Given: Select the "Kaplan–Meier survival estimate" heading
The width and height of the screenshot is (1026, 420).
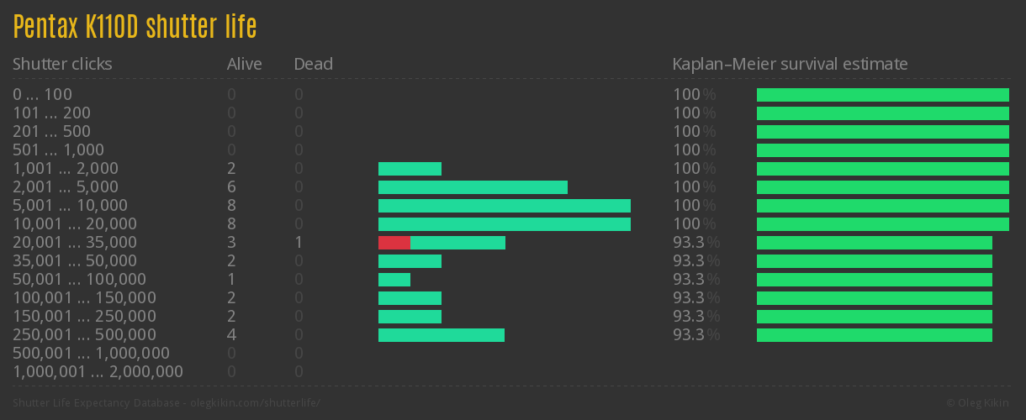Looking at the screenshot, I should click(790, 64).
